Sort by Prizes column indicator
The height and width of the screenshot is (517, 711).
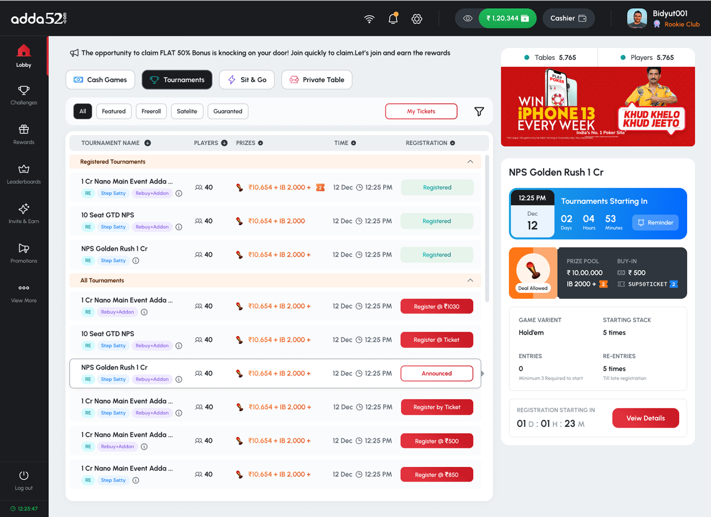(261, 143)
